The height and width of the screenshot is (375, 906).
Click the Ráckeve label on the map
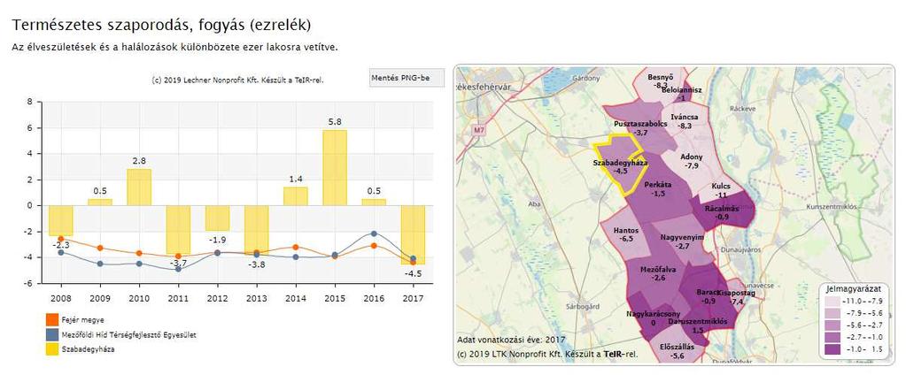[744, 109]
